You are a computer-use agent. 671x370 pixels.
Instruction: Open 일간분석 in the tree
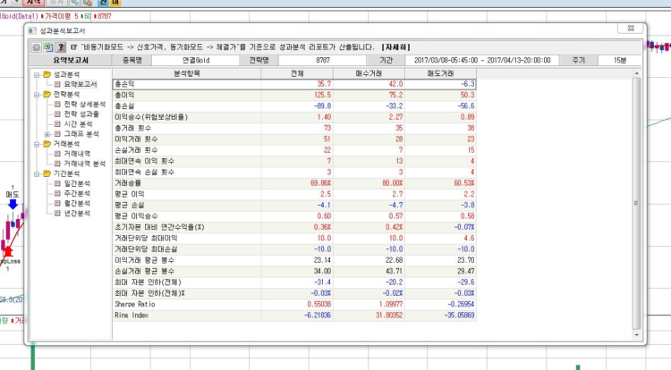click(77, 184)
